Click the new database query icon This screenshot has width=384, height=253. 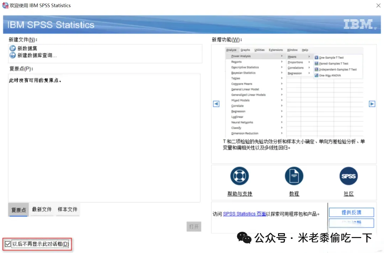[x=12, y=55]
